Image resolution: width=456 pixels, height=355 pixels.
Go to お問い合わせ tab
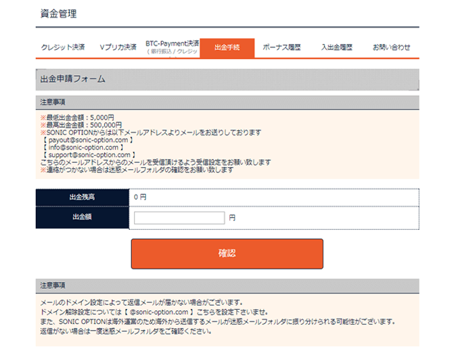[392, 47]
